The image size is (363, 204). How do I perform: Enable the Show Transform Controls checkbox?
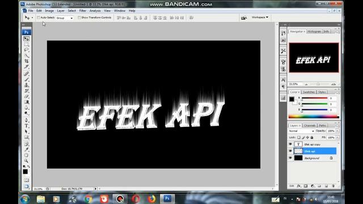(x=79, y=18)
